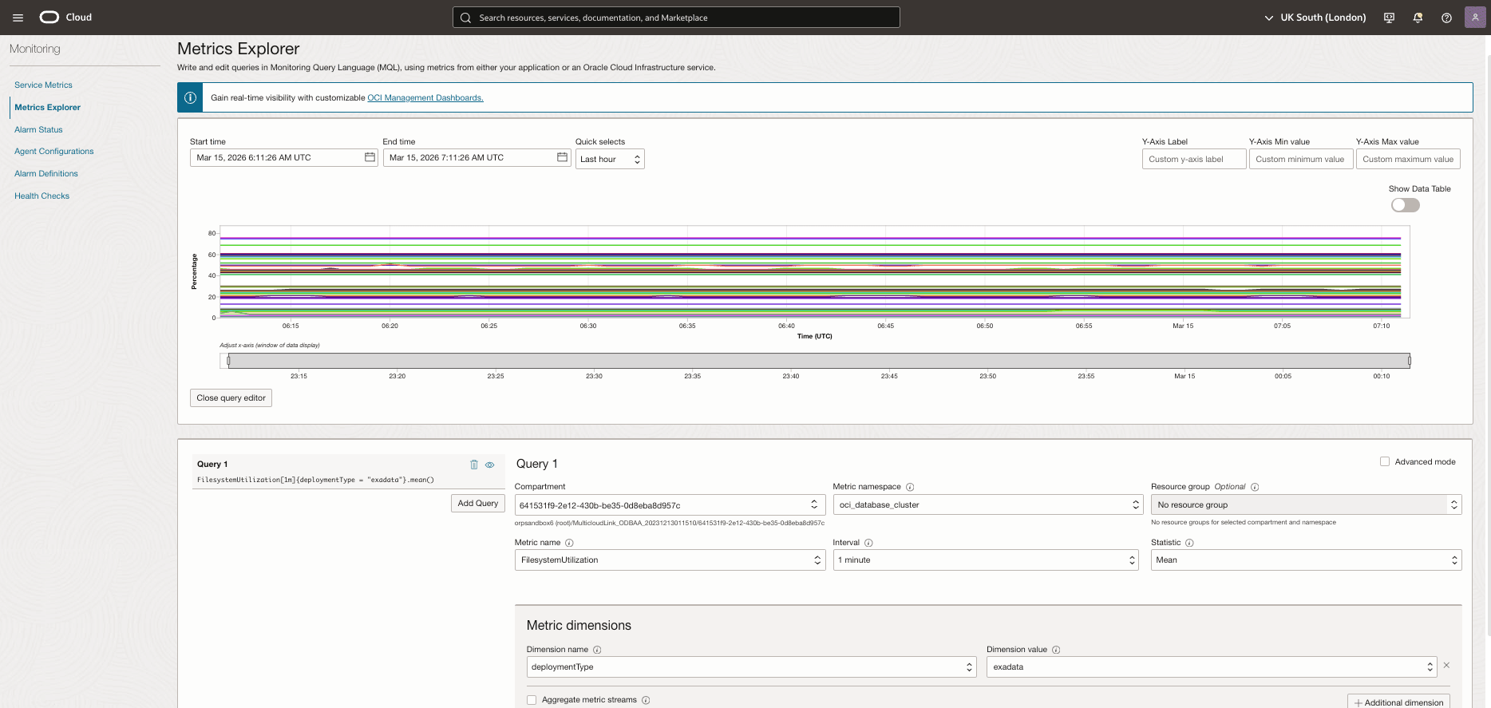Open the announcements bell icon
The image size is (1491, 708).
(x=1418, y=18)
